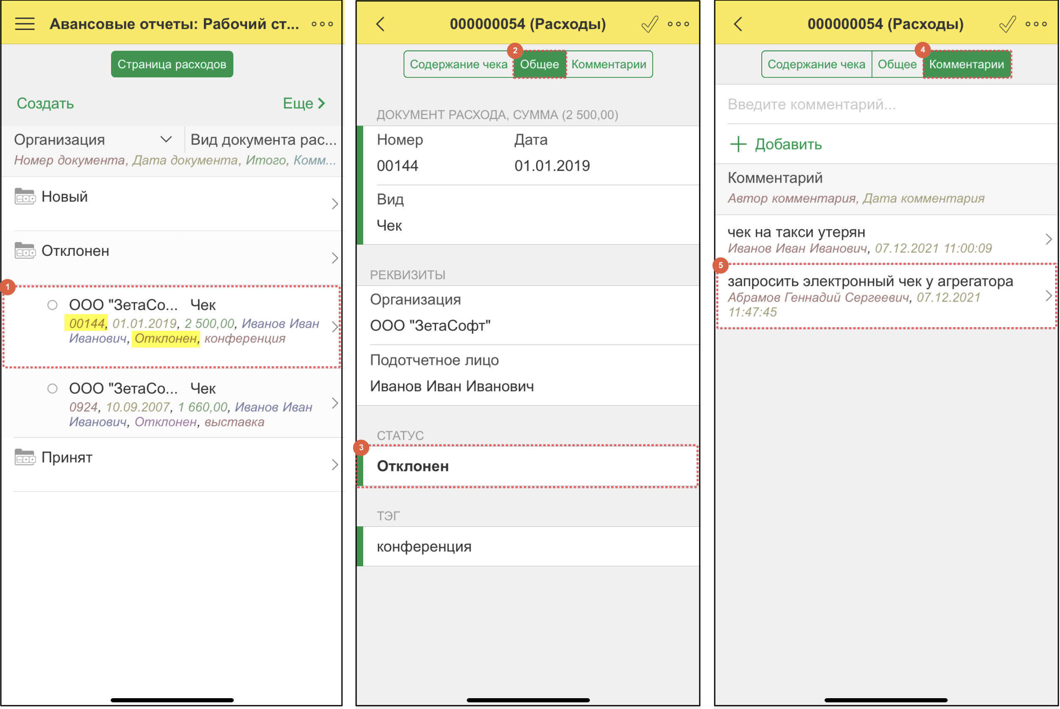
Task: Click the folder icon next to Отклонен
Action: coord(25,250)
